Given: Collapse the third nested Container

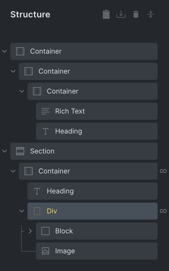Looking at the screenshot, I should click(22, 91).
